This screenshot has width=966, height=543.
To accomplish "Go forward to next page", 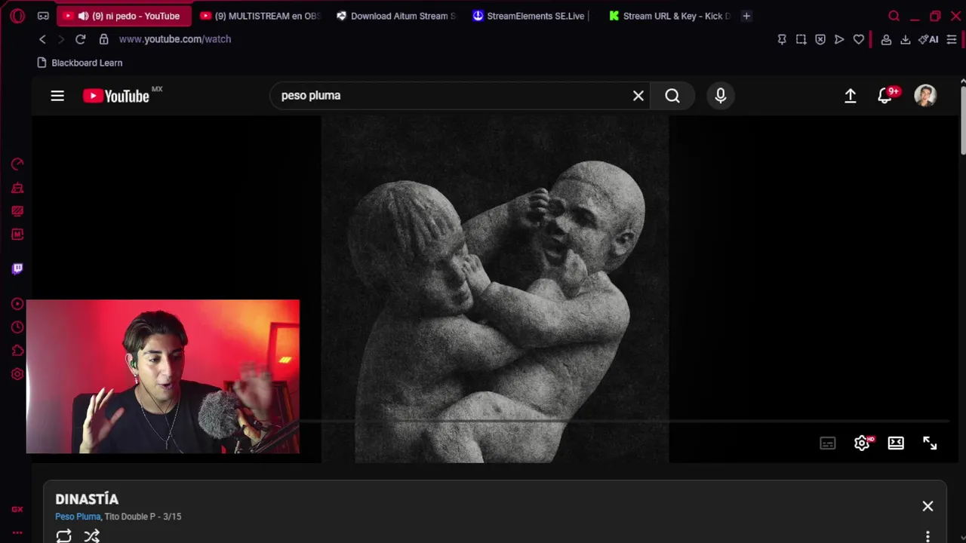I will point(61,39).
